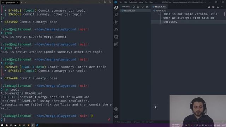Open the Edit menu in VS Code
The width and height of the screenshot is (226, 127).
click(125, 2)
